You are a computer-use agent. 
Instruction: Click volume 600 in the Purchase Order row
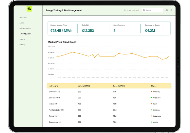pyautogui.click(x=79, y=110)
